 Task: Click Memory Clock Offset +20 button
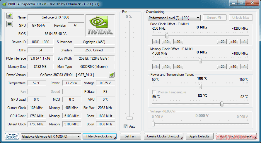click(x=222, y=67)
